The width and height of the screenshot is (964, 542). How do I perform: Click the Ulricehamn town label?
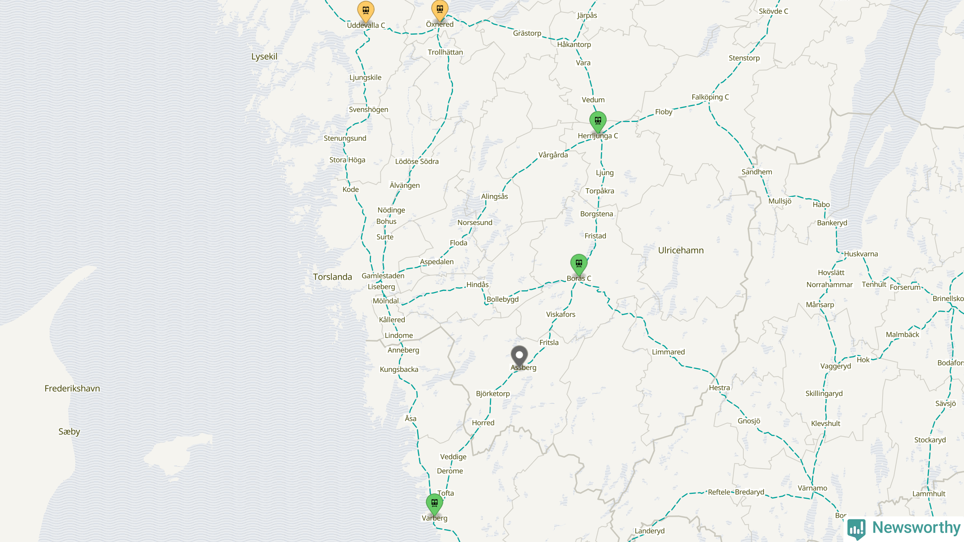pyautogui.click(x=681, y=250)
